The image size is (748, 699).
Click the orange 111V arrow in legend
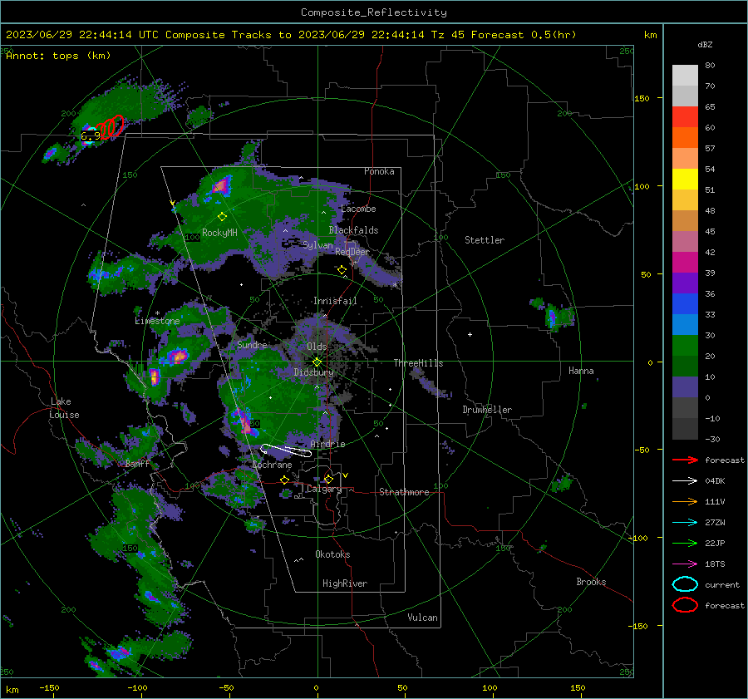(x=685, y=501)
